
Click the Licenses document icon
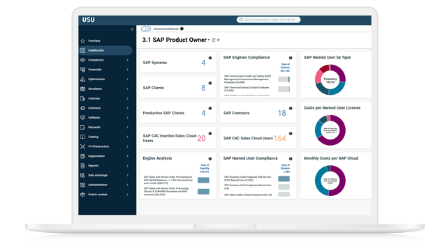(82, 98)
